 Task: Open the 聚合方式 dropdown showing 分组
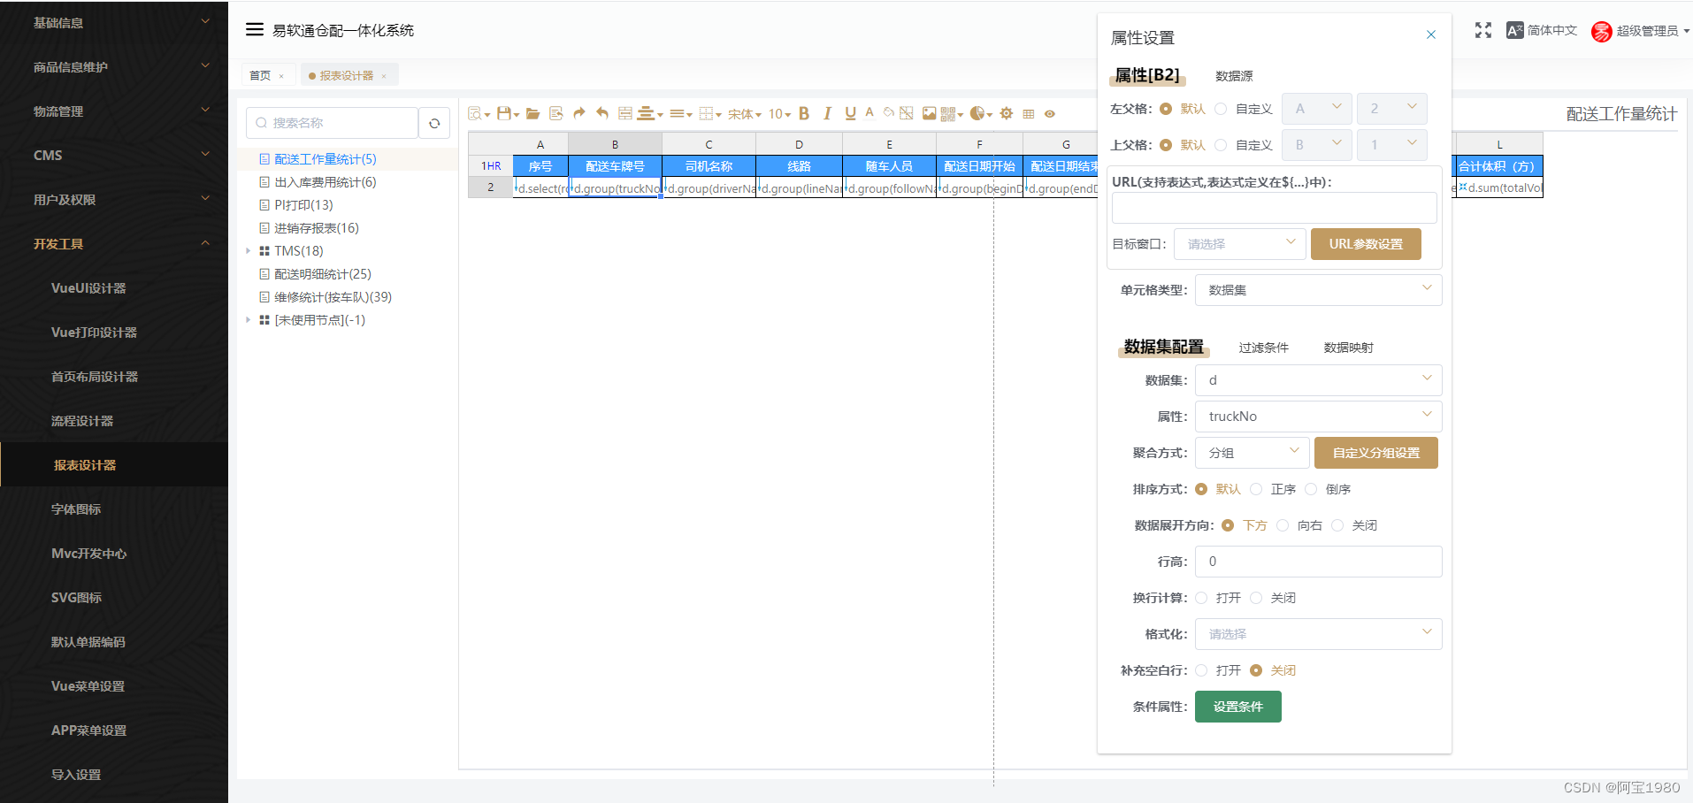(1252, 453)
